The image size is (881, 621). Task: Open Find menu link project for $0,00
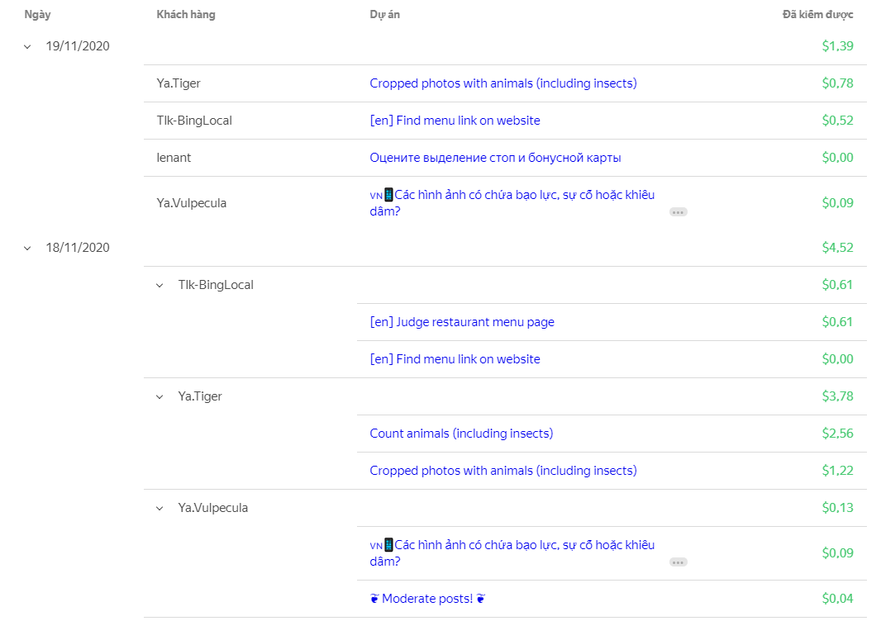coord(455,359)
